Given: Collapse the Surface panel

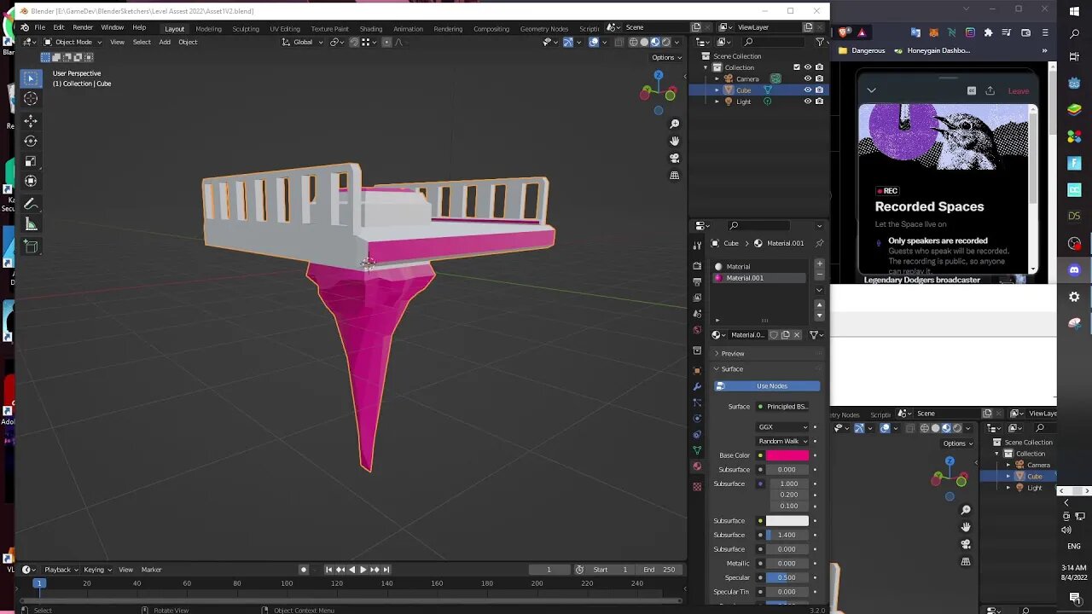Looking at the screenshot, I should pos(766,368).
